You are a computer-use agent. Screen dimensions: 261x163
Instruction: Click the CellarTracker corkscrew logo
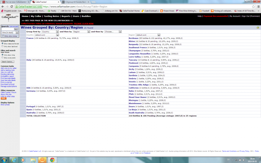coord(10,18)
